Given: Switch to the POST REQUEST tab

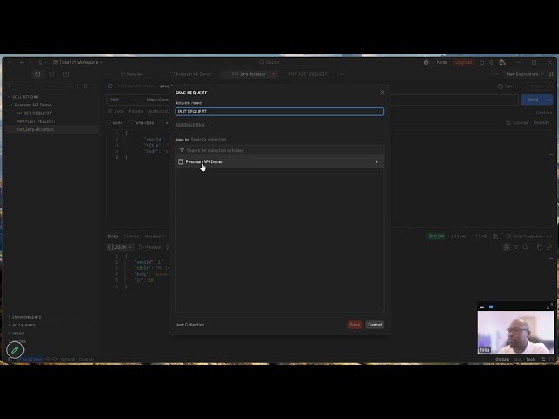Looking at the screenshot, I should 307,74.
